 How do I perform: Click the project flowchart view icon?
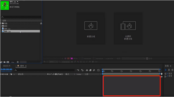[41, 23]
